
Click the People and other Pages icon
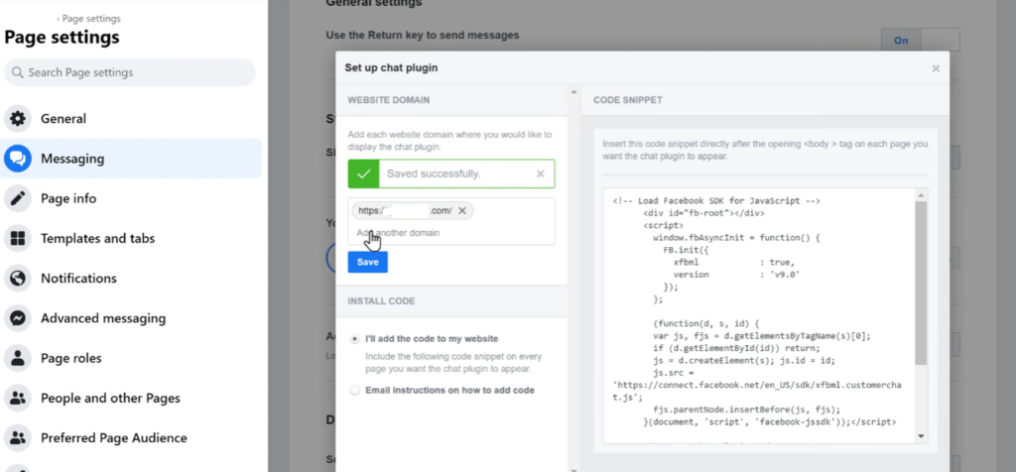pos(18,399)
